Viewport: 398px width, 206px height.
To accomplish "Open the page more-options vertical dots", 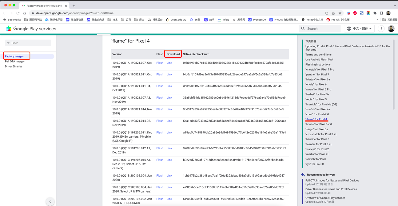I will pos(381,29).
